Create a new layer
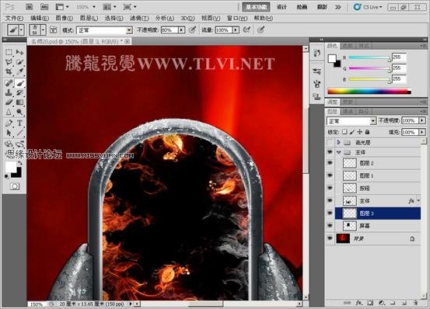Viewport: 430px width, 309px height. (404, 303)
